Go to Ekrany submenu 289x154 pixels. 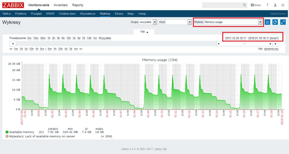[x=119, y=14]
